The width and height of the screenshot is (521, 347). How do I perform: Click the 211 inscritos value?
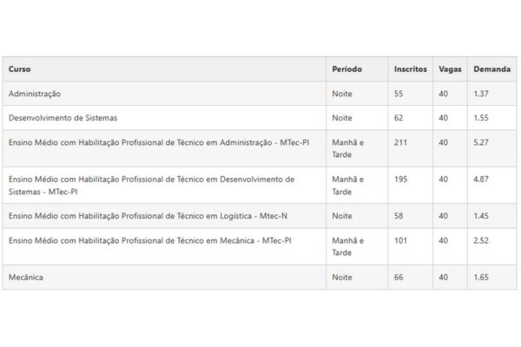pos(400,142)
